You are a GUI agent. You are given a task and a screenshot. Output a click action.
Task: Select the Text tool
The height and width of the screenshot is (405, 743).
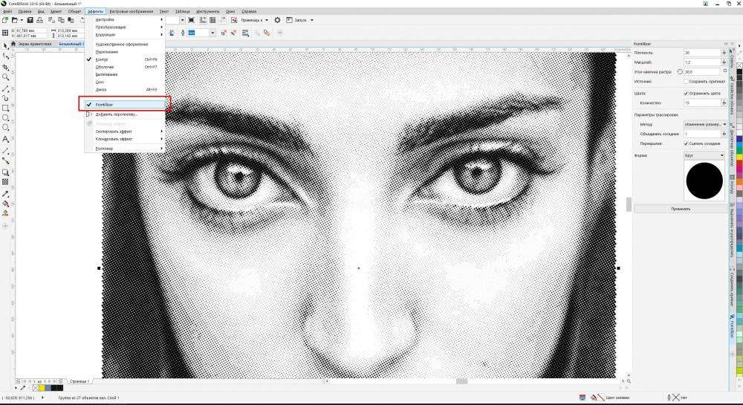coord(6,139)
